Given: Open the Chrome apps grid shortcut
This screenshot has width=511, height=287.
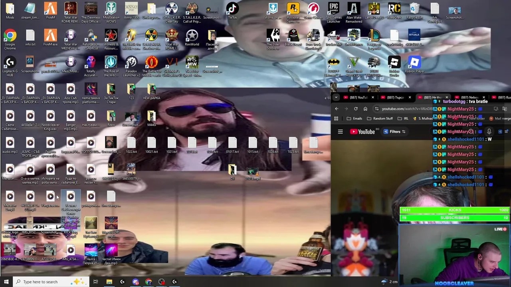Looking at the screenshot, I should click(336, 118).
